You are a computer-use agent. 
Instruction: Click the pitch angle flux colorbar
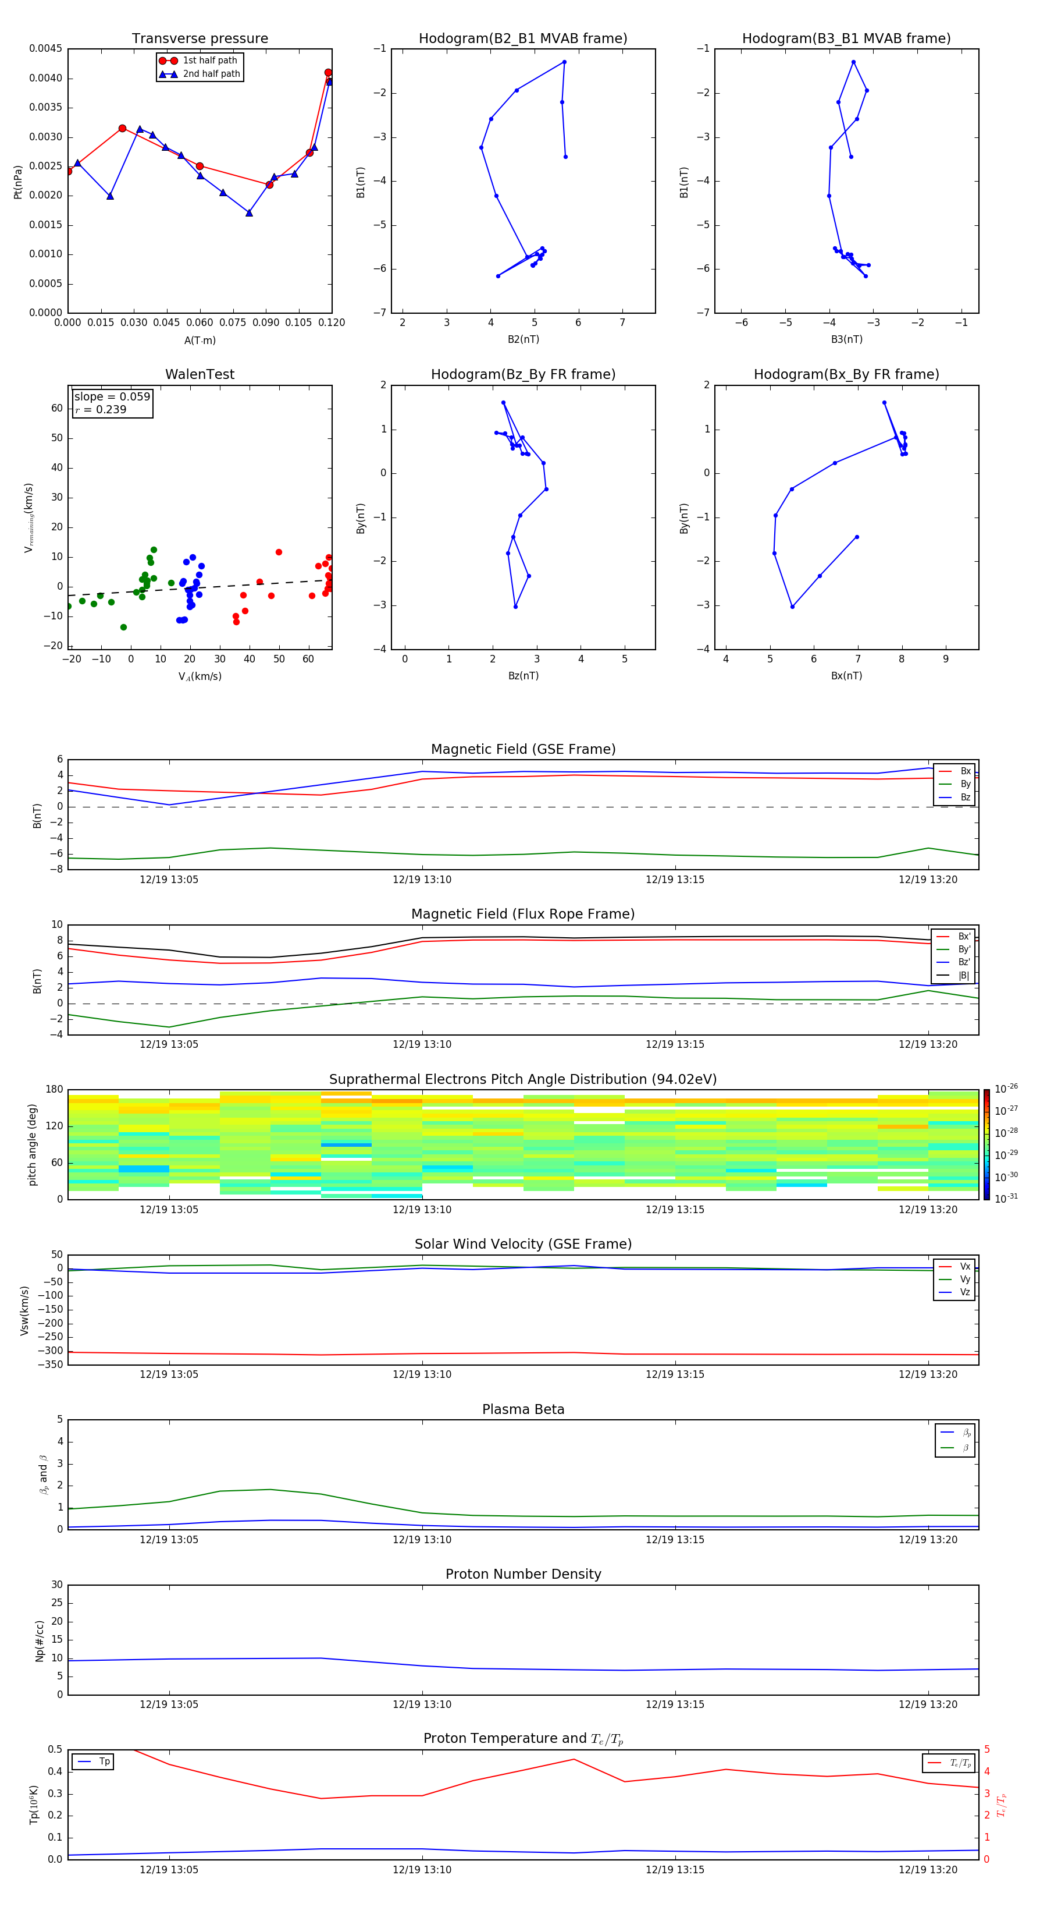[x=987, y=1144]
